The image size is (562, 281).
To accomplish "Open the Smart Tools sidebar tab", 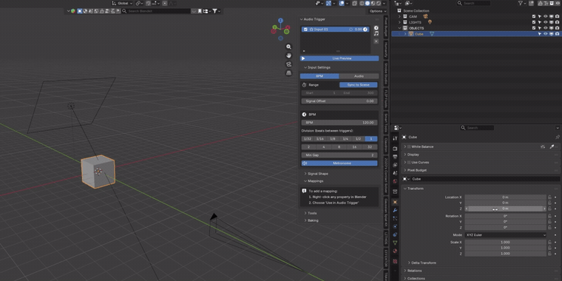I will [386, 122].
